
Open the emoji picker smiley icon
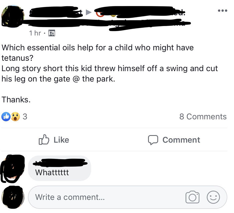point(213,197)
